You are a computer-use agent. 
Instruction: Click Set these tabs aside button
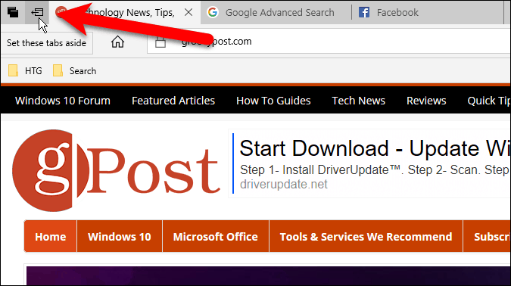tap(37, 12)
